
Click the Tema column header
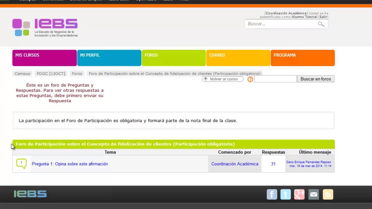coord(110,152)
